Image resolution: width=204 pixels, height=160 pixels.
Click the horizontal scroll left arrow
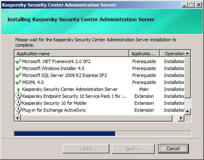coord(18,118)
